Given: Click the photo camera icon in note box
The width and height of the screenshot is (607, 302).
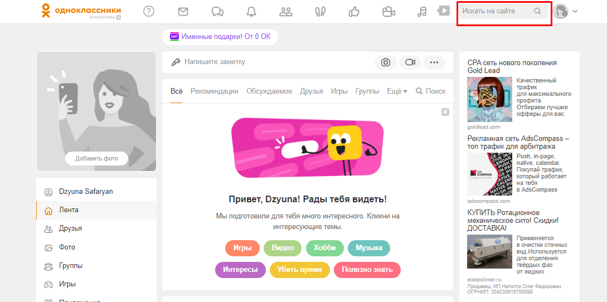Looking at the screenshot, I should point(385,62).
